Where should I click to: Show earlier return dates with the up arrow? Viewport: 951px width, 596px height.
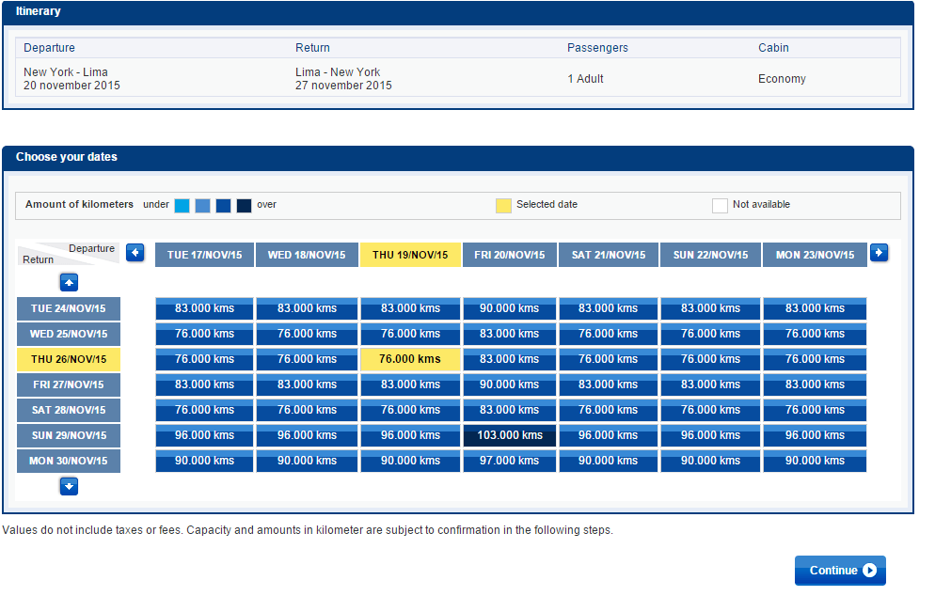(x=69, y=283)
